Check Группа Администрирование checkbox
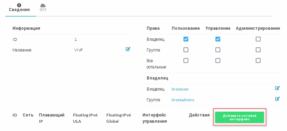Viewport: 287px width, 131px height. (x=258, y=50)
